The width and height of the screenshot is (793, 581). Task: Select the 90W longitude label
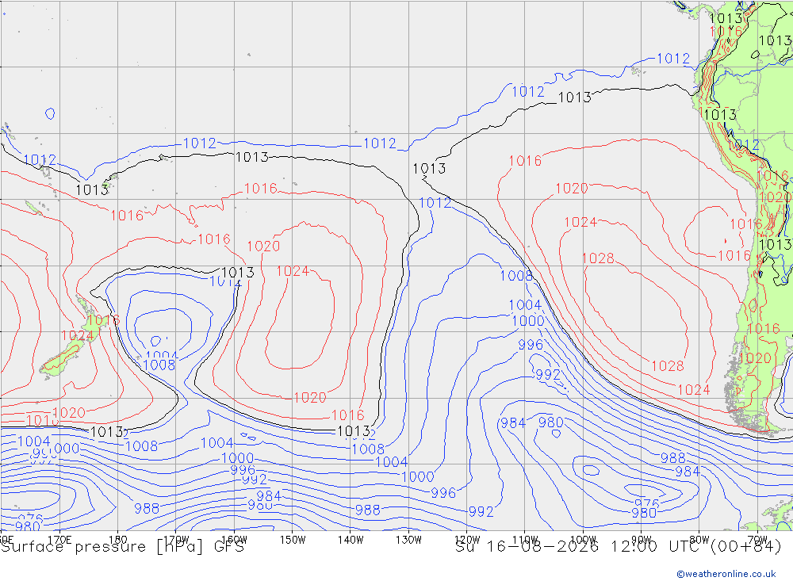coord(642,539)
